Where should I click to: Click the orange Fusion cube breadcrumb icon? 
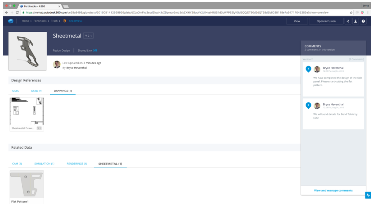point(65,21)
